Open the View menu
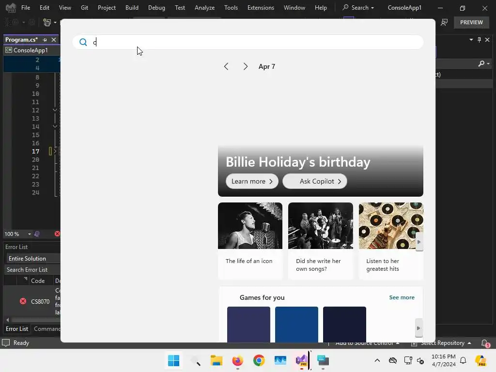 [x=65, y=8]
